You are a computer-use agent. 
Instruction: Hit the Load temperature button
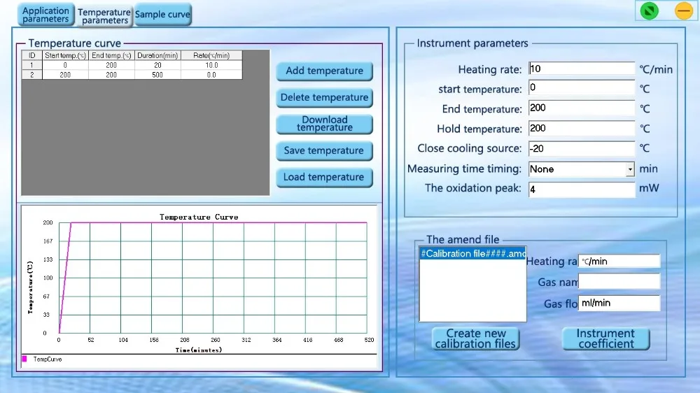(324, 178)
